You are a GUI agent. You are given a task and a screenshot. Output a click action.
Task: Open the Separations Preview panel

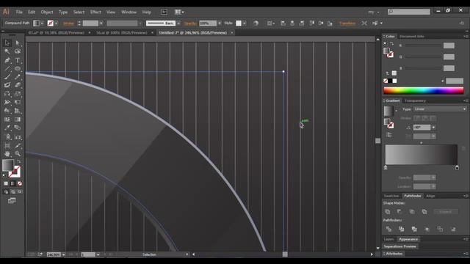[x=399, y=246]
